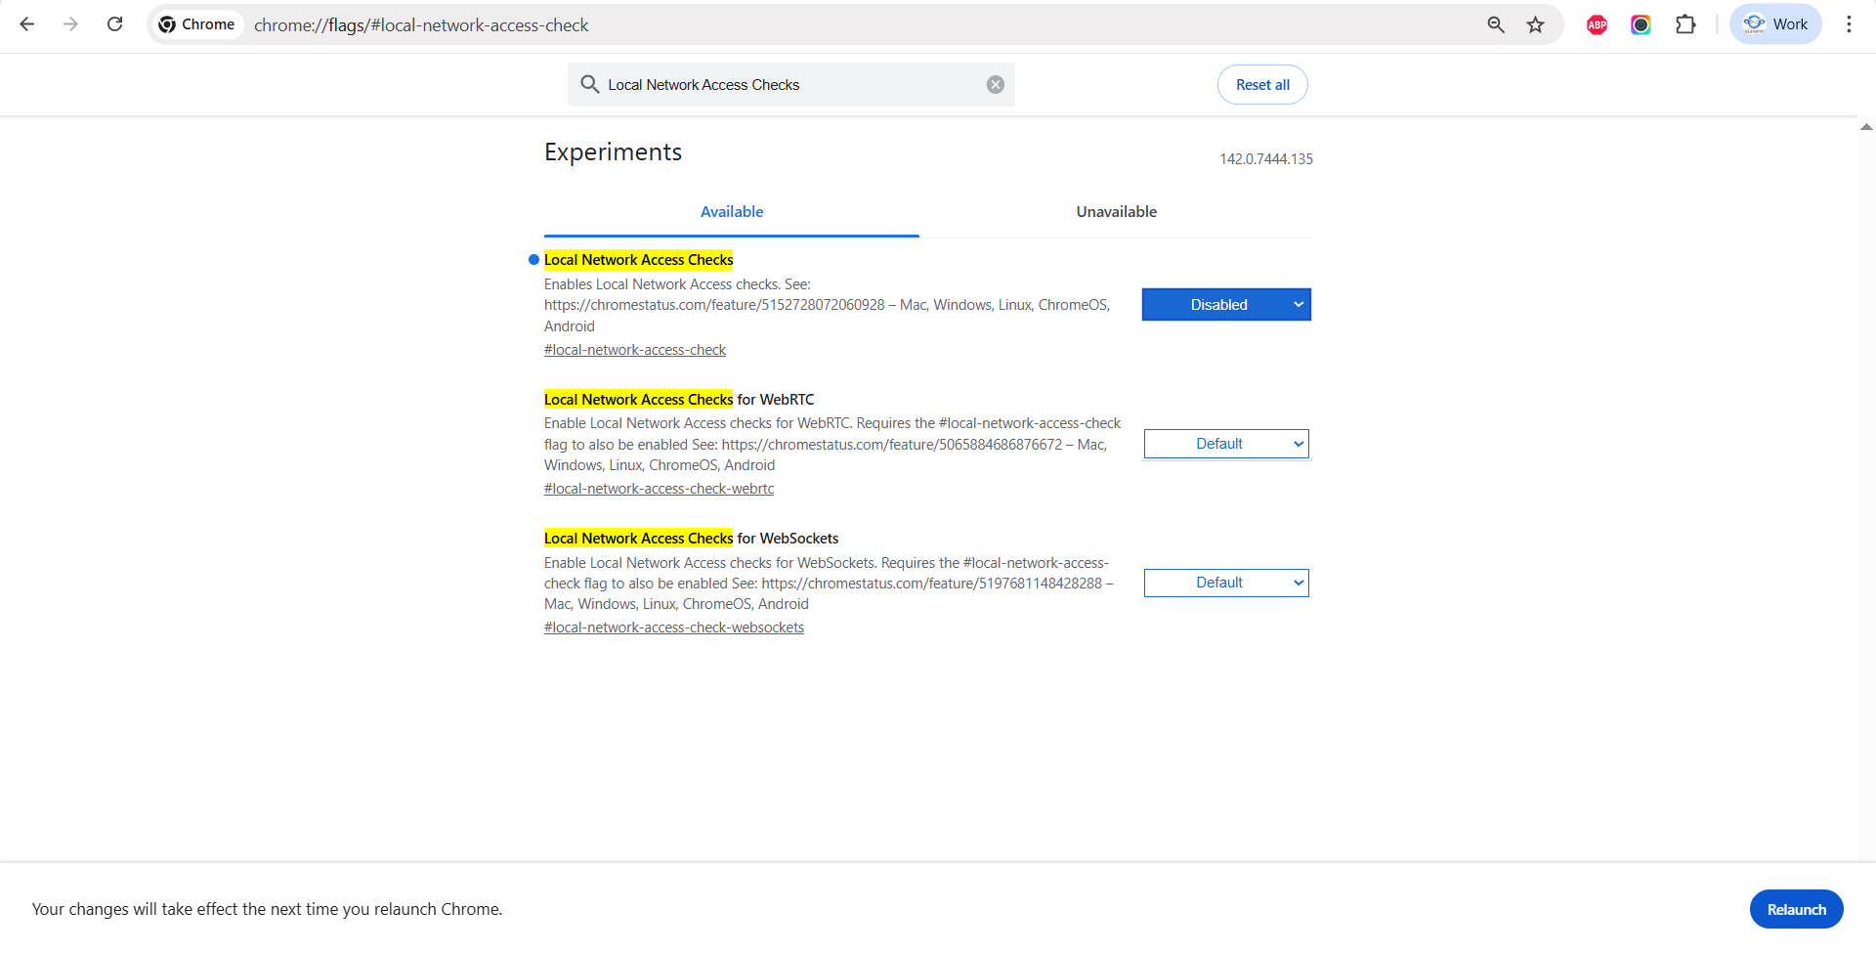Switch to the Unavailable tab
1876x953 pixels.
pyautogui.click(x=1116, y=212)
